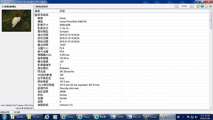Open the Action Center flag icon
This screenshot has height=120, width=213.
[188, 117]
